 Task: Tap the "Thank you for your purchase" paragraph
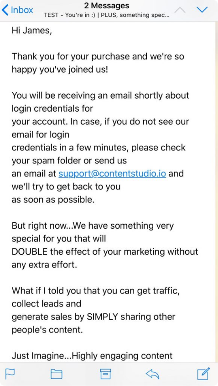[98, 63]
